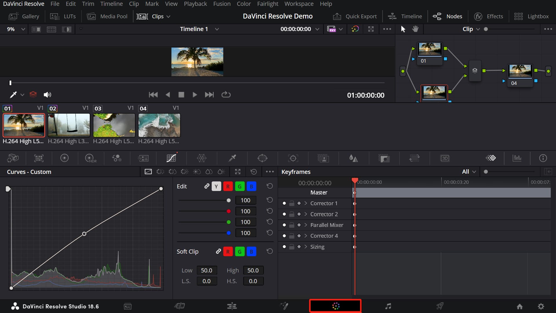The width and height of the screenshot is (556, 313).
Task: Click the red intensity slider handle
Action: tap(229, 211)
